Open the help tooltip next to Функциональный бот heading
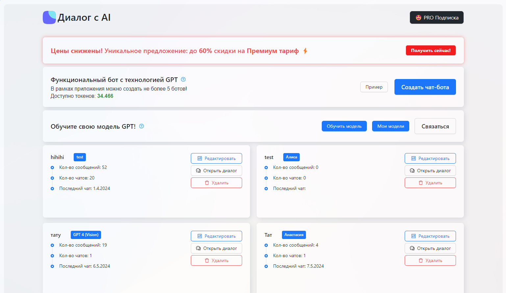Screen dimensions: 506x293 pyautogui.click(x=183, y=79)
